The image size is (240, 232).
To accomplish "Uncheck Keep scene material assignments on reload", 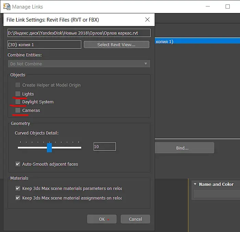I will click(x=18, y=198).
